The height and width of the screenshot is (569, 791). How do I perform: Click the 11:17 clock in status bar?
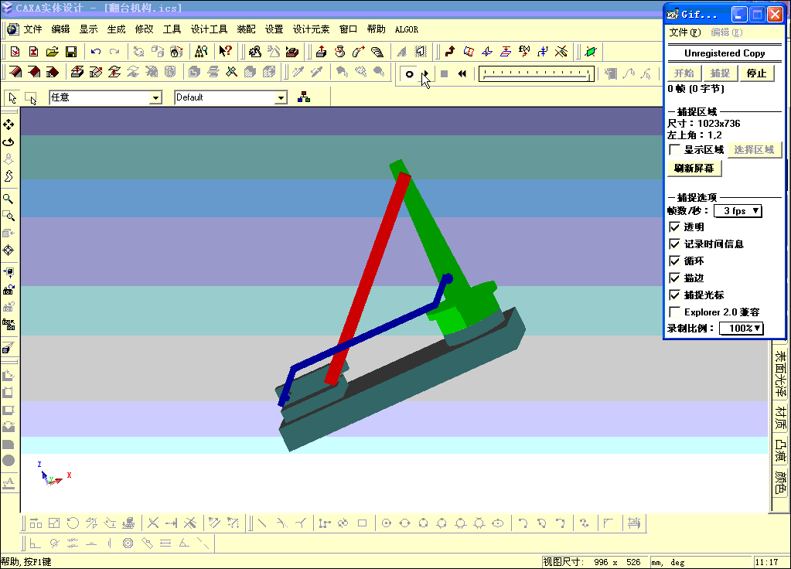click(x=766, y=562)
